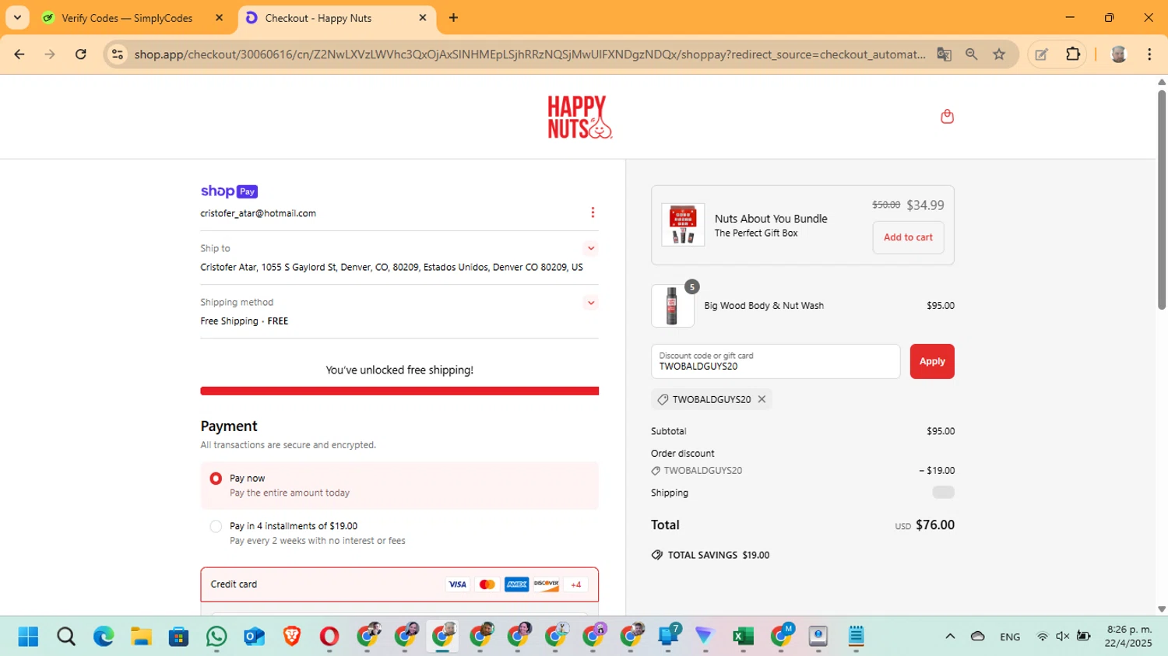Image resolution: width=1168 pixels, height=656 pixels.
Task: Apply the discount code
Action: point(932,361)
